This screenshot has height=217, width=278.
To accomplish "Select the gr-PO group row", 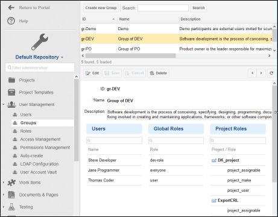I will pos(176,49).
